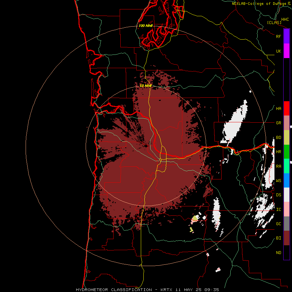Click the 50 NMI range ring label
The width and height of the screenshot is (292, 292).
(146, 86)
